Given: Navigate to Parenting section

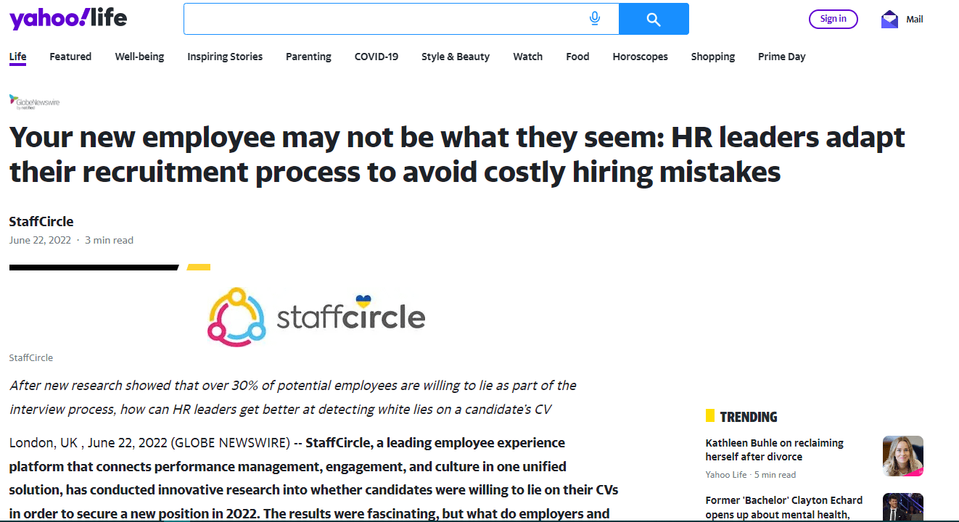Looking at the screenshot, I should 308,57.
